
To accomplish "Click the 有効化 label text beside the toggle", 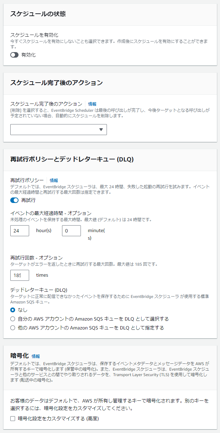I will (x=28, y=55).
